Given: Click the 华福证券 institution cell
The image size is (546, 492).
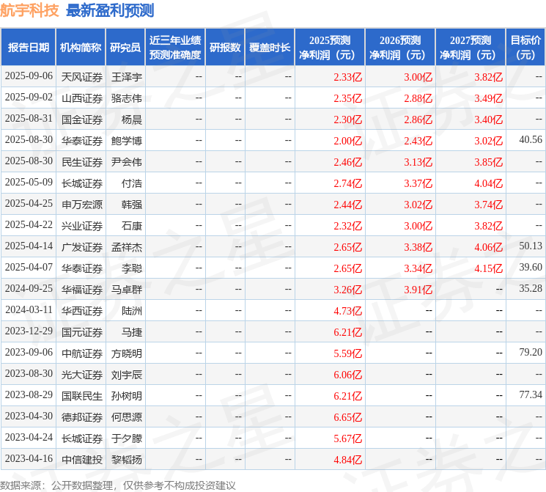Looking at the screenshot, I should 82,290.
